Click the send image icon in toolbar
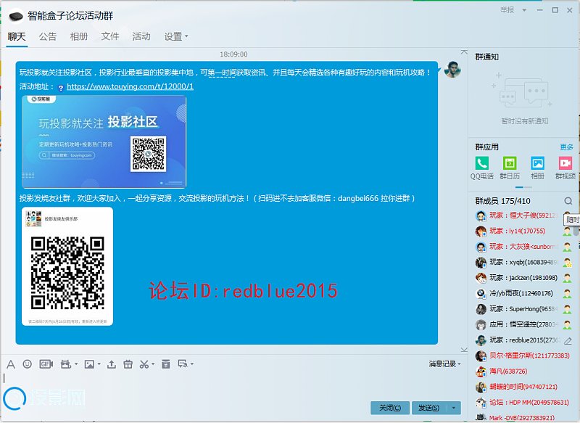Image resolution: width=580 pixels, height=423 pixels. [89, 364]
